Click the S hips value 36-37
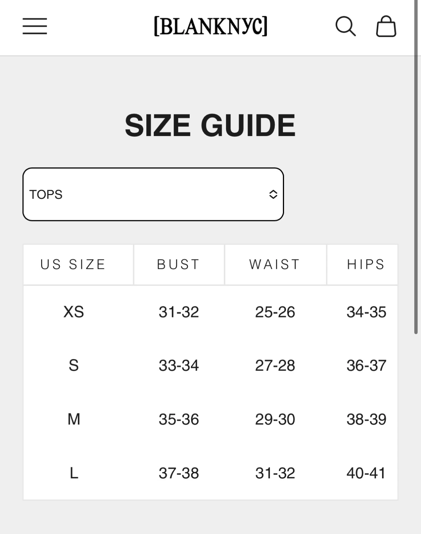This screenshot has height=534, width=421. pyautogui.click(x=366, y=366)
